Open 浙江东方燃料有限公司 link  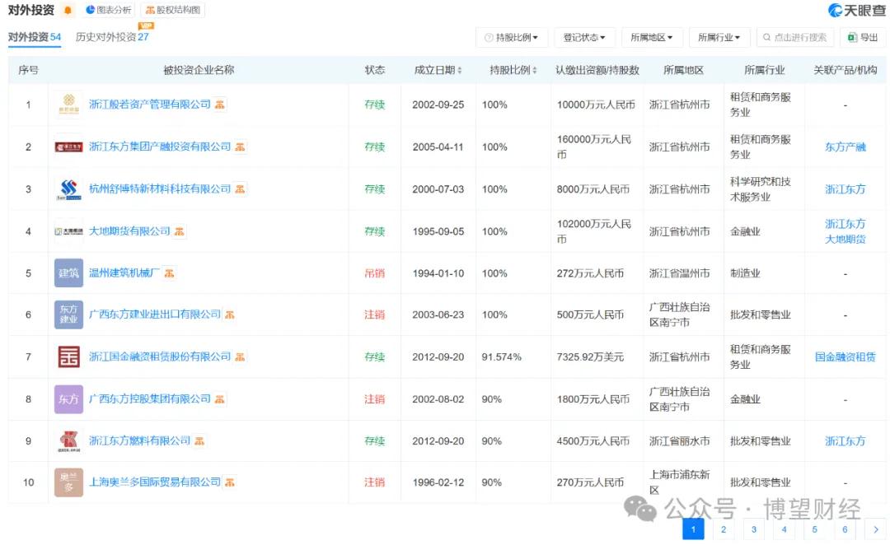[139, 440]
